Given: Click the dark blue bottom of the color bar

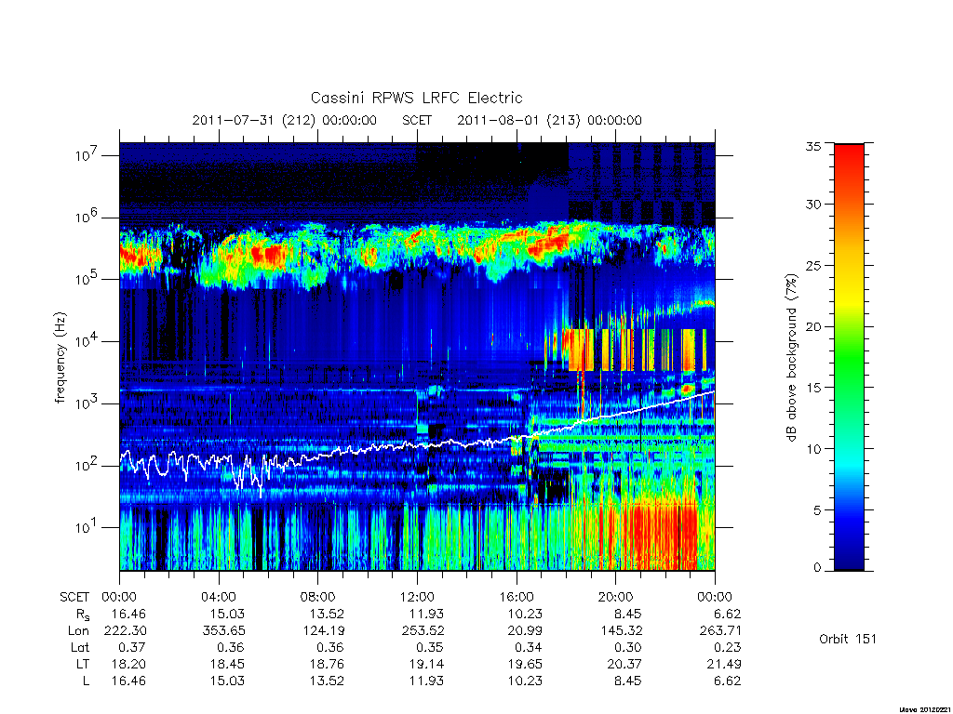Looking at the screenshot, I should click(849, 556).
